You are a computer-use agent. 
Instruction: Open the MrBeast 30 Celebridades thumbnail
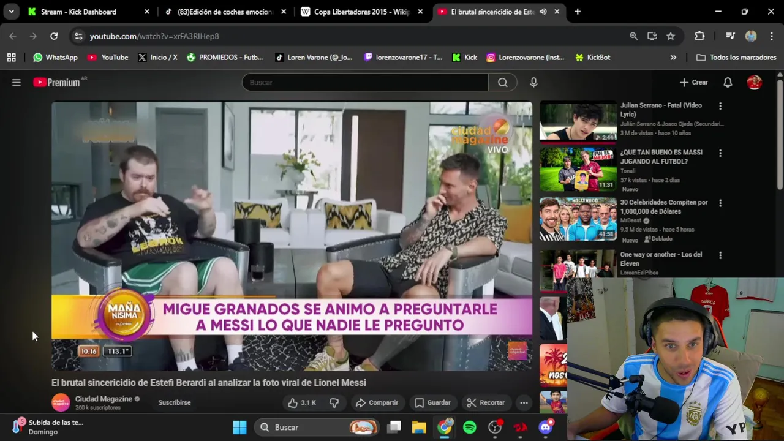point(578,219)
